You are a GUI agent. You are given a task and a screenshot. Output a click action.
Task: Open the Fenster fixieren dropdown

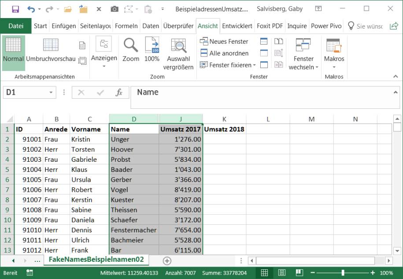click(x=228, y=65)
